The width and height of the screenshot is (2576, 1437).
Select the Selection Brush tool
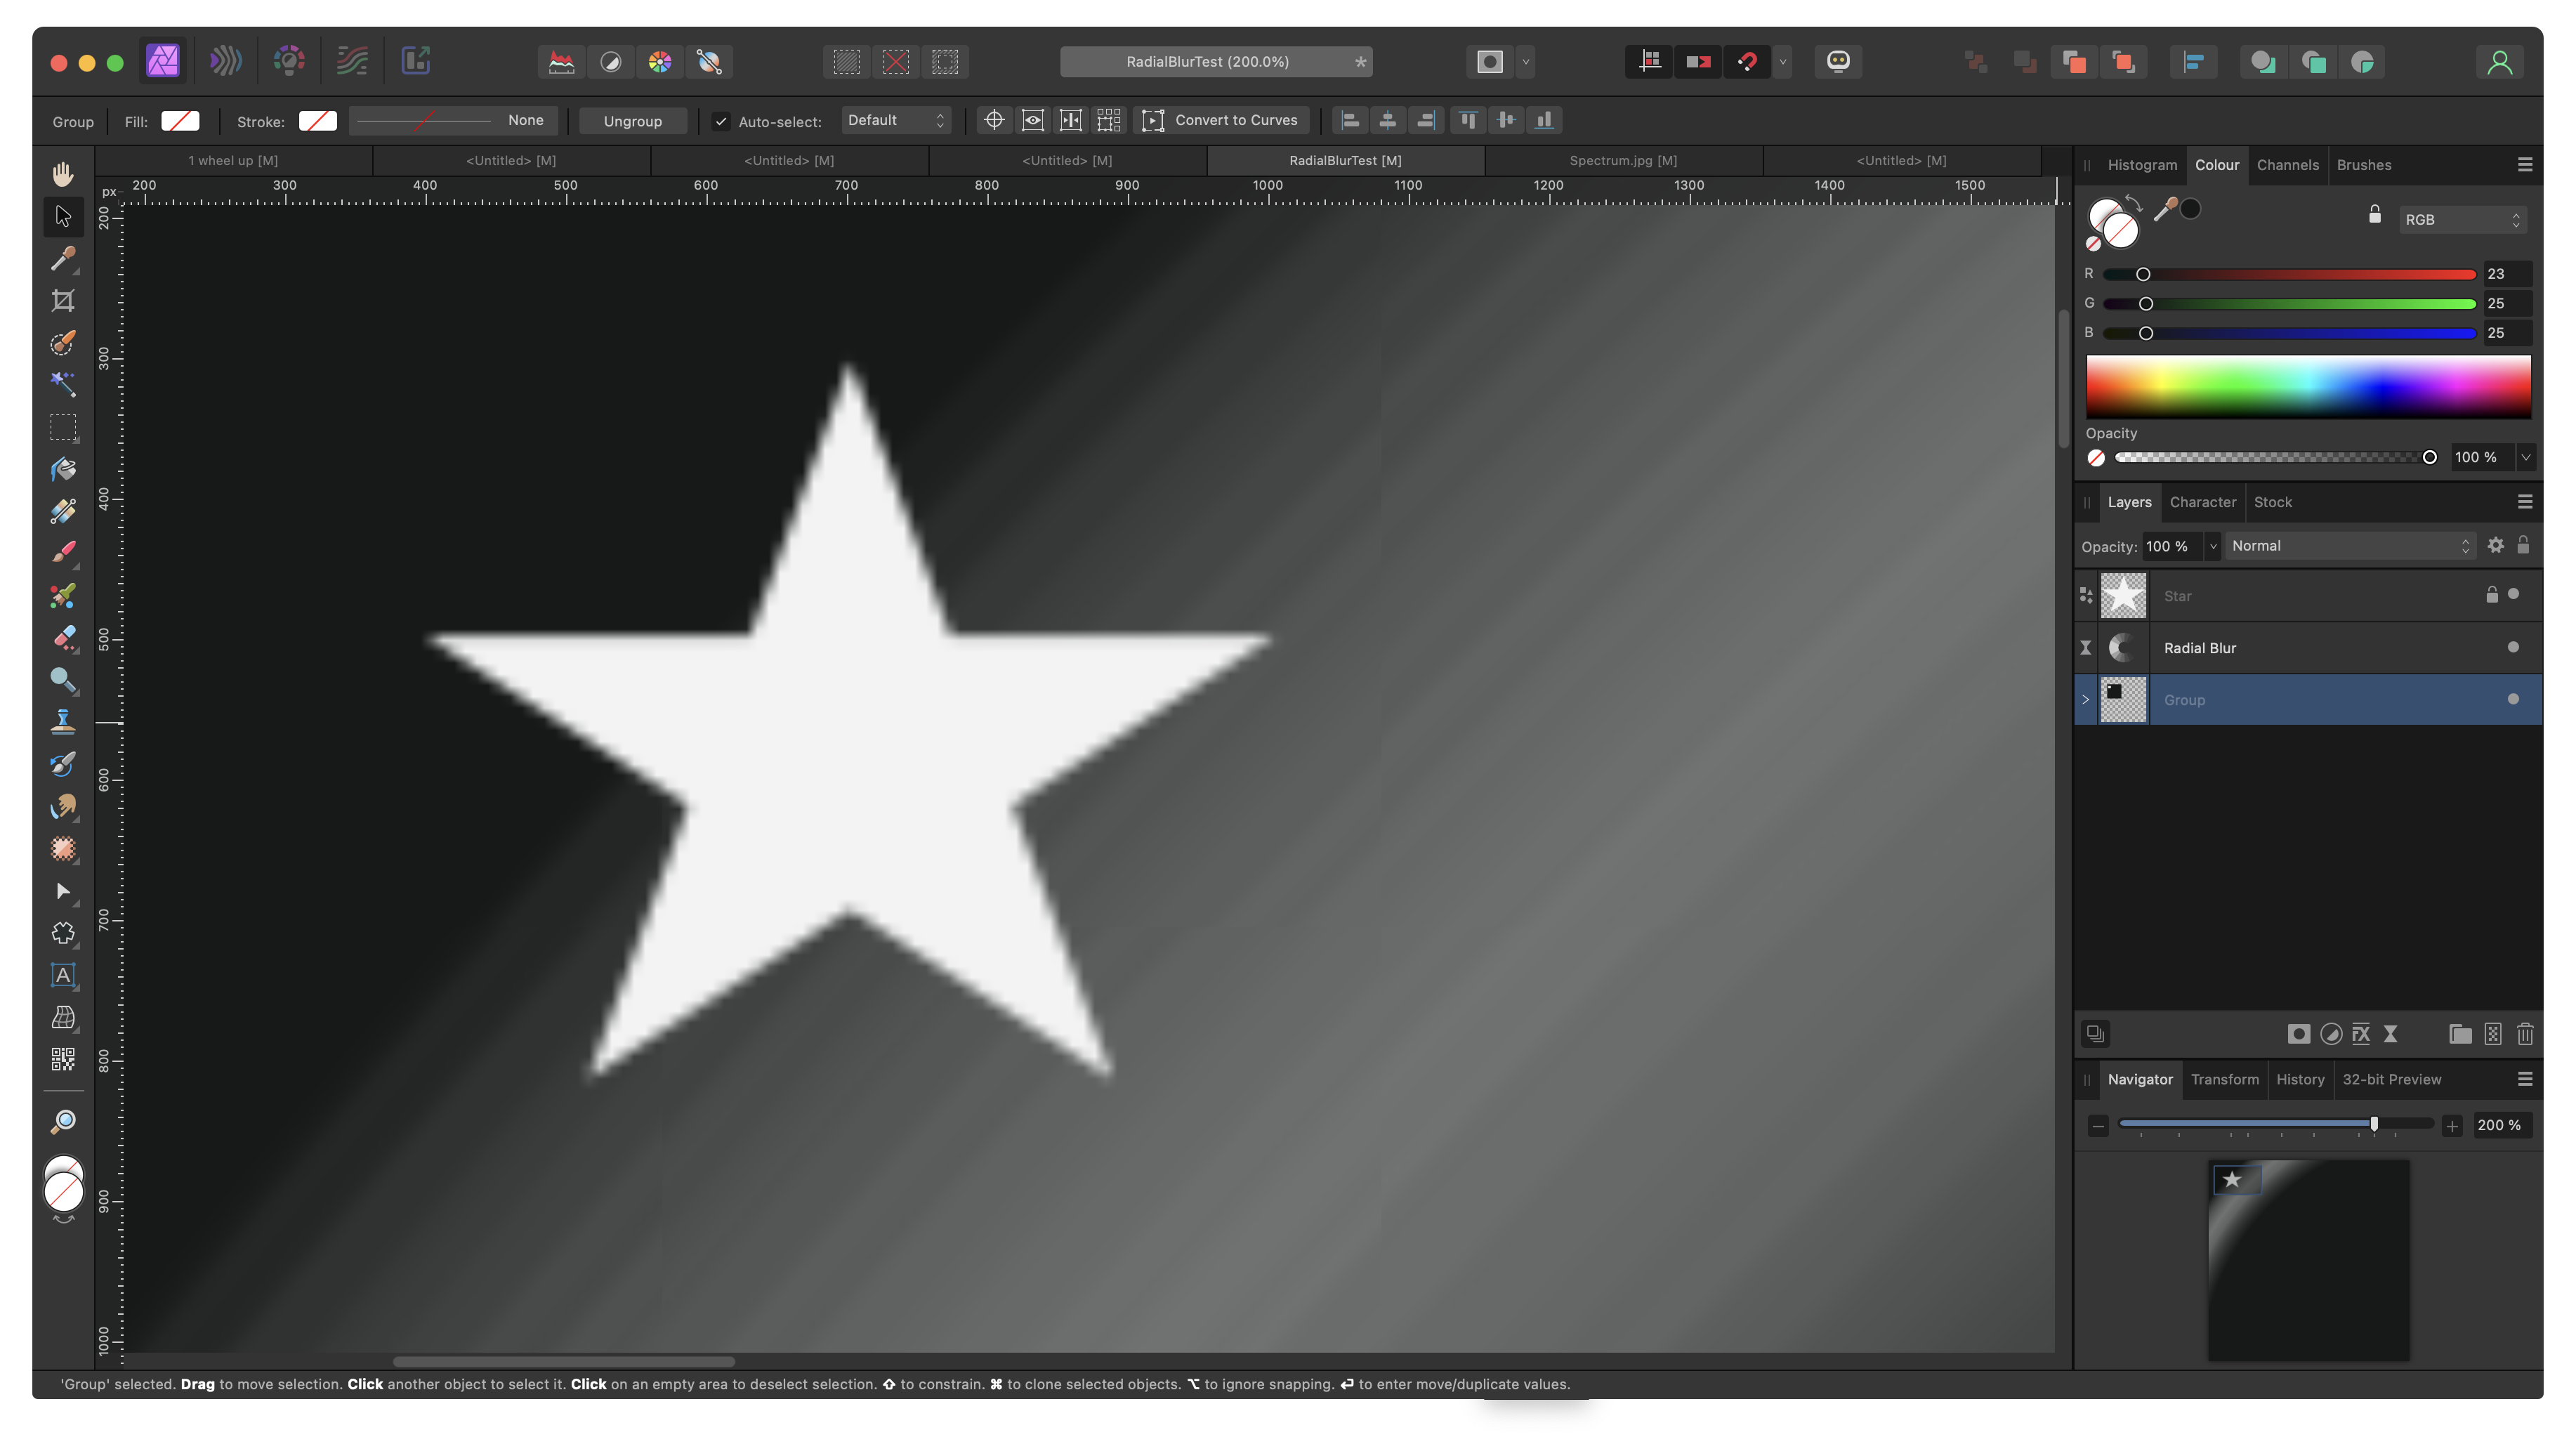[x=63, y=343]
